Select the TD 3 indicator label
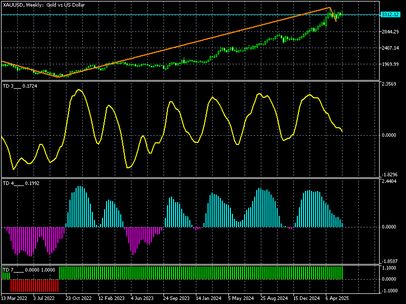Image resolution: width=406 pixels, height=304 pixels. (20, 86)
